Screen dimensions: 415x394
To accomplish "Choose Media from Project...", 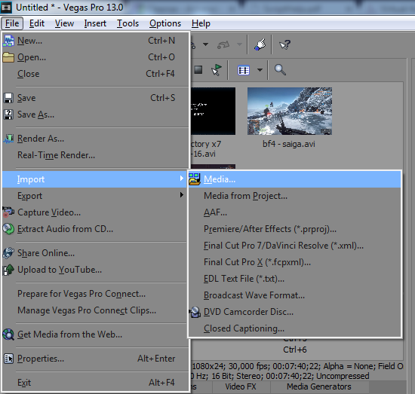I will (294, 196).
